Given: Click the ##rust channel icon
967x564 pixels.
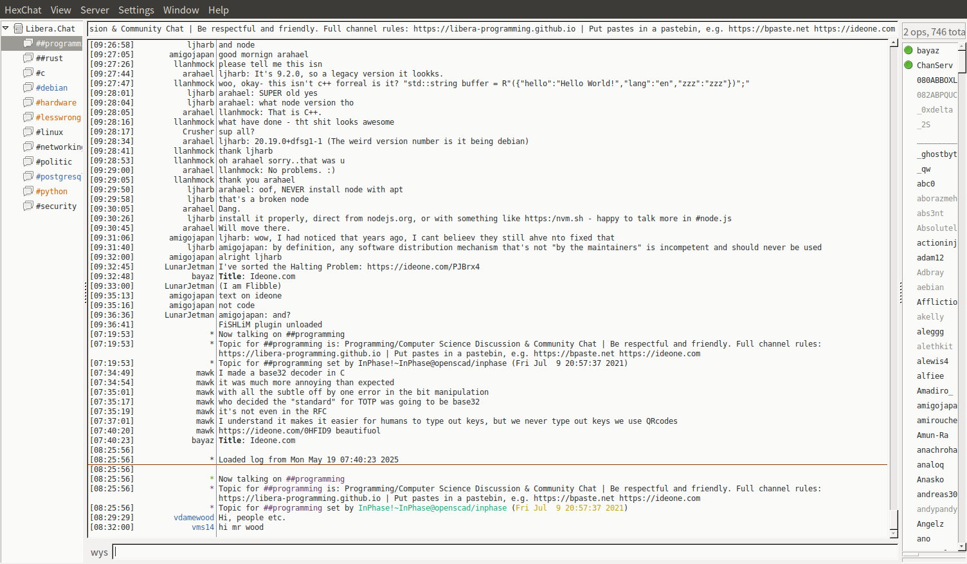Looking at the screenshot, I should [x=28, y=58].
